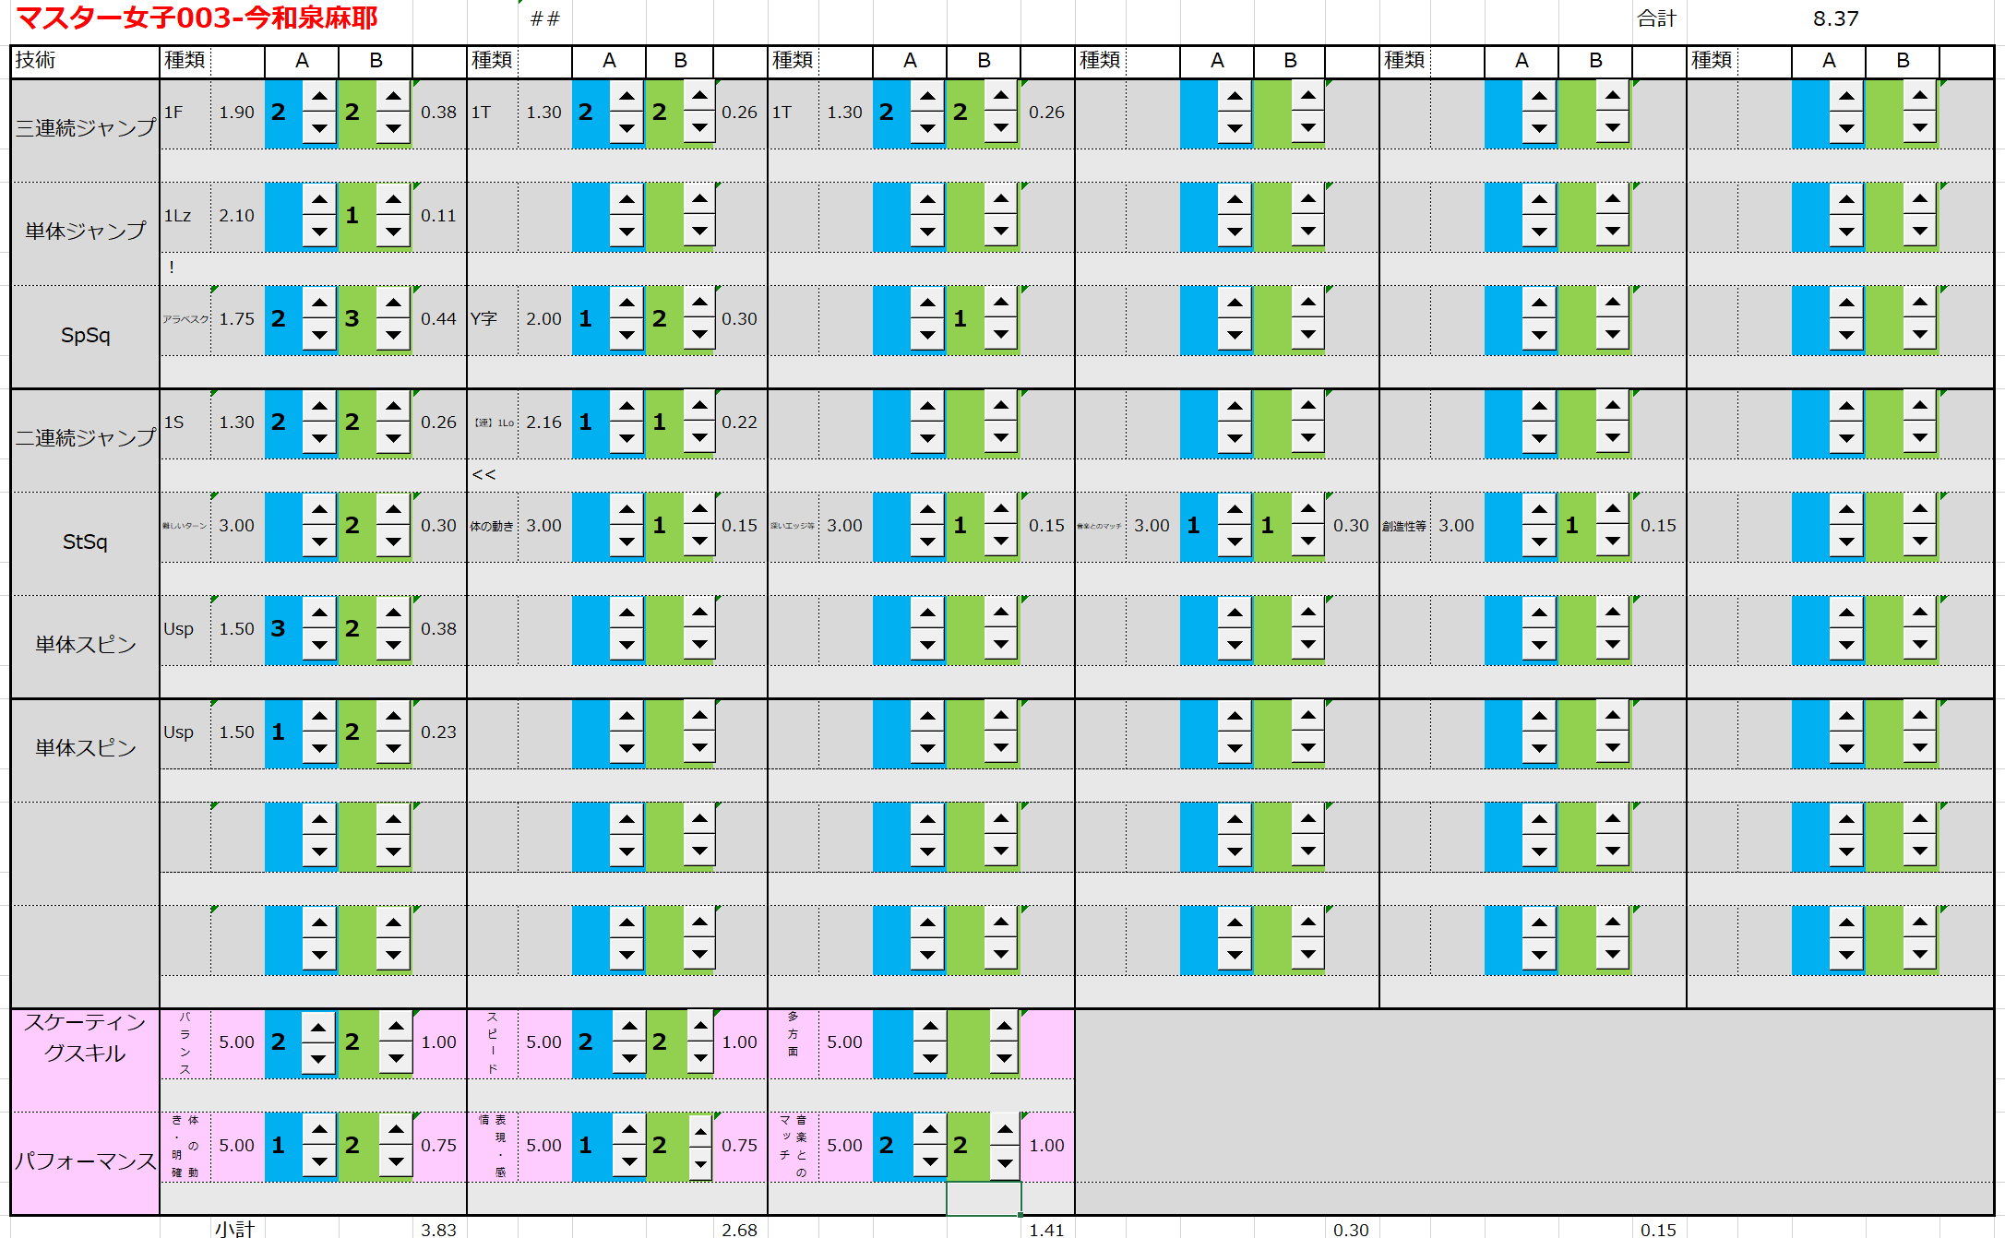Select the 小計 subtotal 3.83 cell
Viewport: 2005px width, 1238px height.
click(x=438, y=1229)
